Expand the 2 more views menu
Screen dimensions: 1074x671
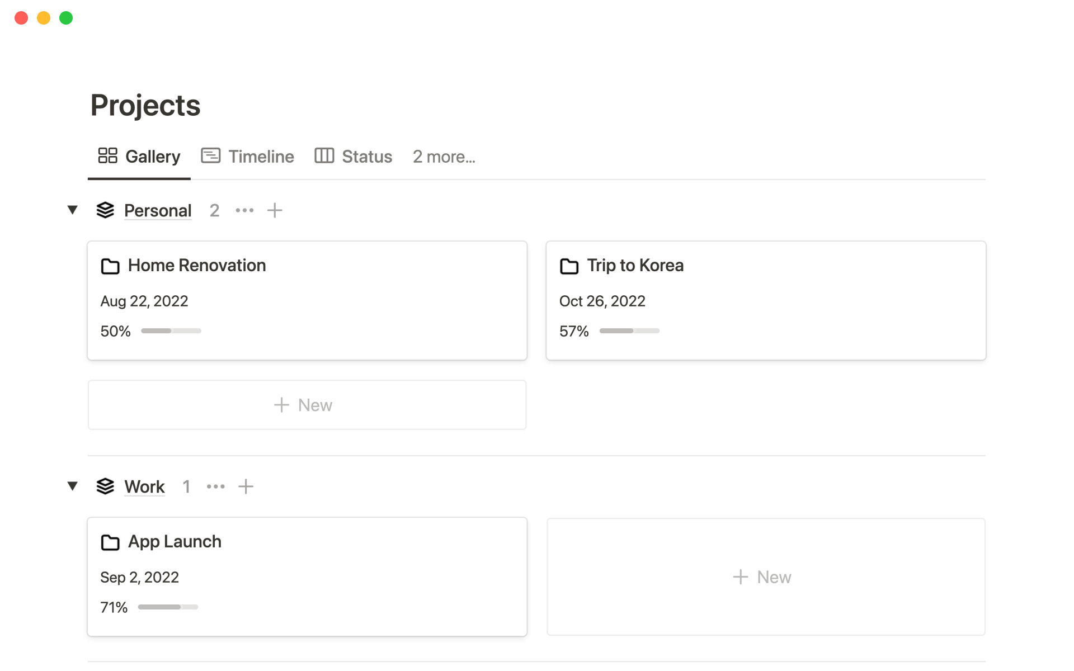pos(444,157)
